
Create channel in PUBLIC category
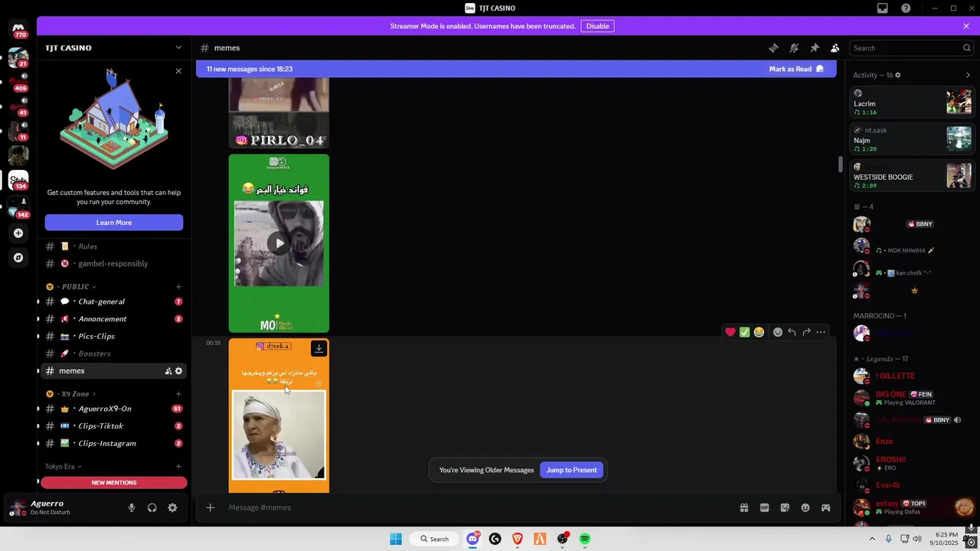click(178, 287)
